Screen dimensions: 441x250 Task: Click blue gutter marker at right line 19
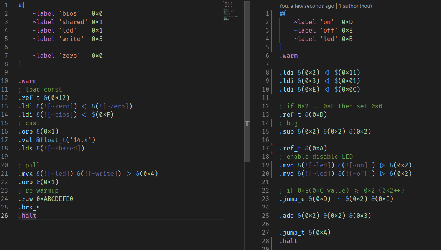tap(272, 165)
